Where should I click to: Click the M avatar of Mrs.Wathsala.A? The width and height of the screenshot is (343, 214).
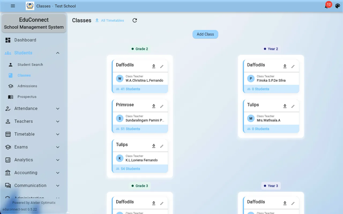251,119
